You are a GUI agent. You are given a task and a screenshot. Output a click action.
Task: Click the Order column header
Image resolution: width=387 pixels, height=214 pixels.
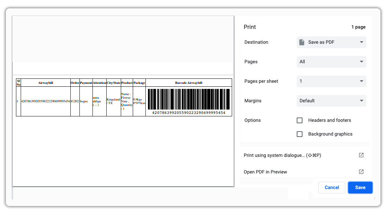pyautogui.click(x=75, y=83)
